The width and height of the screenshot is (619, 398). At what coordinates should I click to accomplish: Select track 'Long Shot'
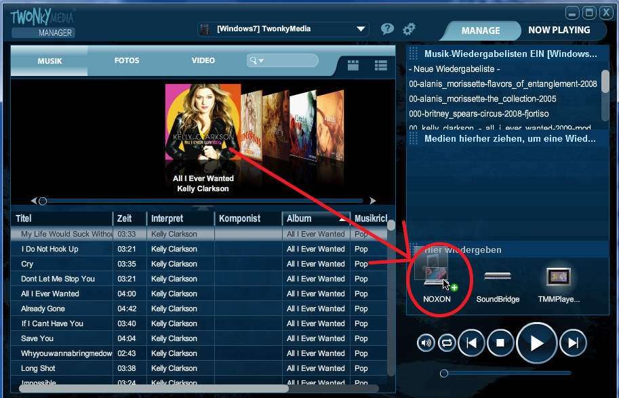click(199, 368)
